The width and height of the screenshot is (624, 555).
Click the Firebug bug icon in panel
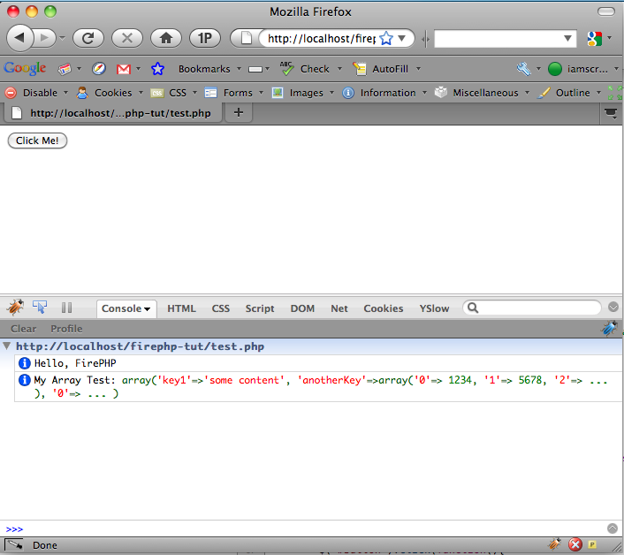pos(15,308)
